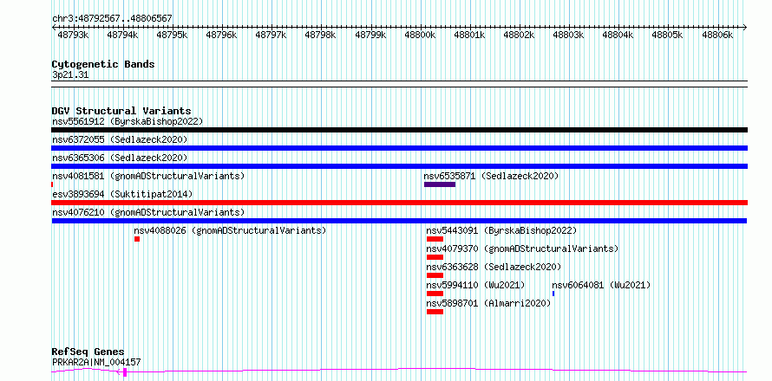The height and width of the screenshot is (381, 772).
Task: Click the red esv3893694 variant bar
Action: click(399, 203)
